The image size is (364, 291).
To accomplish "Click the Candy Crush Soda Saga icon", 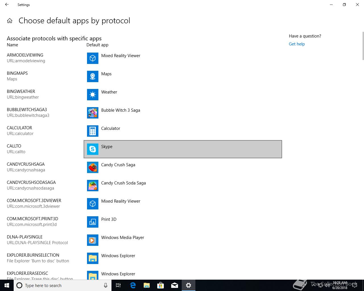I will pos(92,186).
